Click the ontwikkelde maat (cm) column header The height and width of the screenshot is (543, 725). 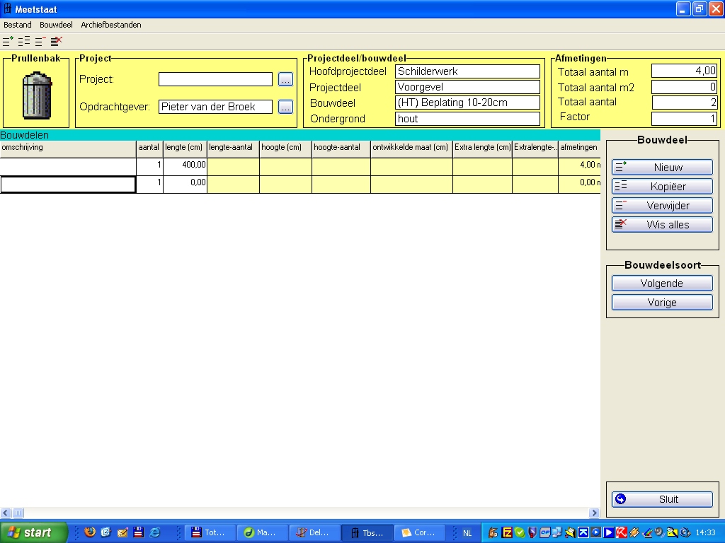tap(411, 149)
